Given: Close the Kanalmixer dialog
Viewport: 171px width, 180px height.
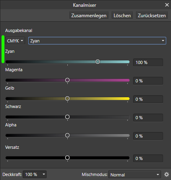Looking at the screenshot, I should click(x=167, y=5).
